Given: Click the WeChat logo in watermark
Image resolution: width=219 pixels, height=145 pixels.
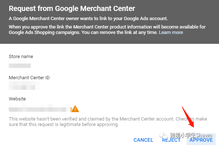Looking at the screenshot, I should point(163,135).
